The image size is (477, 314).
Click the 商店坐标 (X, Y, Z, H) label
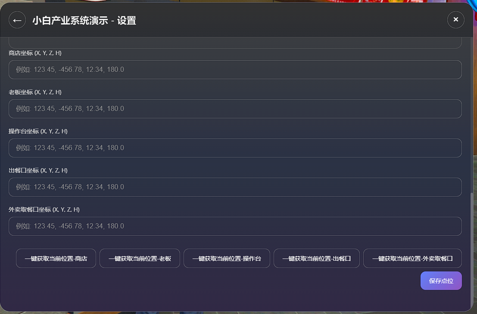click(35, 53)
